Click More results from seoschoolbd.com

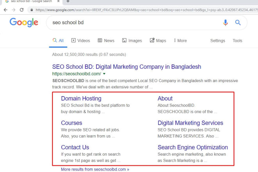95,169
